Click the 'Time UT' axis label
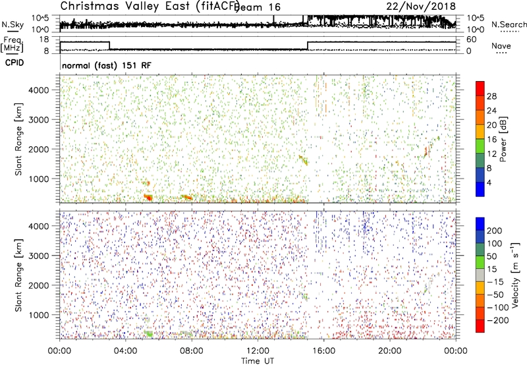The height and width of the screenshot is (365, 527). (258, 360)
